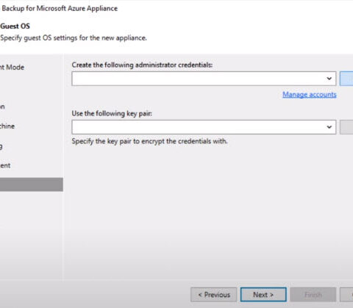Click the 'Create the following administrator credentials' label
Screen dimensions: 353x308
142,65
